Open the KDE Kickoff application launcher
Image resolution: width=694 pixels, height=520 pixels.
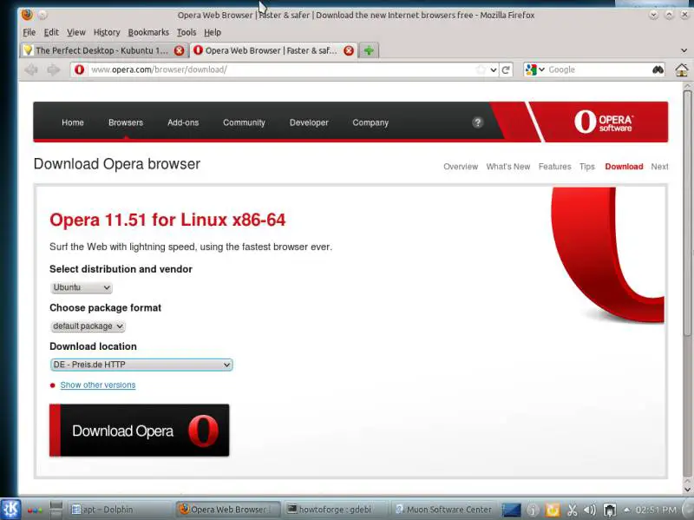click(10, 510)
